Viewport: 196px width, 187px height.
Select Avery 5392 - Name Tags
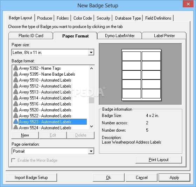40,68
